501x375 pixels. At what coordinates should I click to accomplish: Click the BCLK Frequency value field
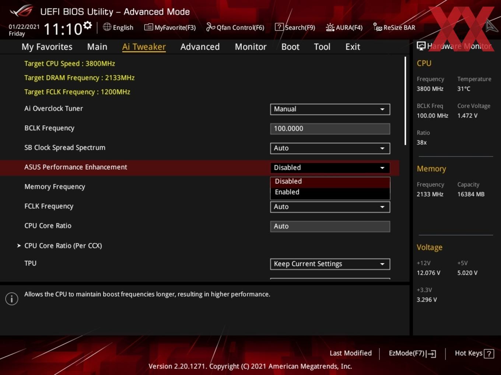[330, 129]
